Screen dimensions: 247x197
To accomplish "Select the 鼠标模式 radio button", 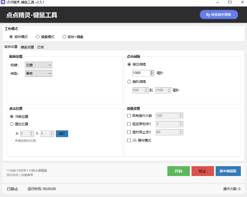I will (x=18, y=37).
